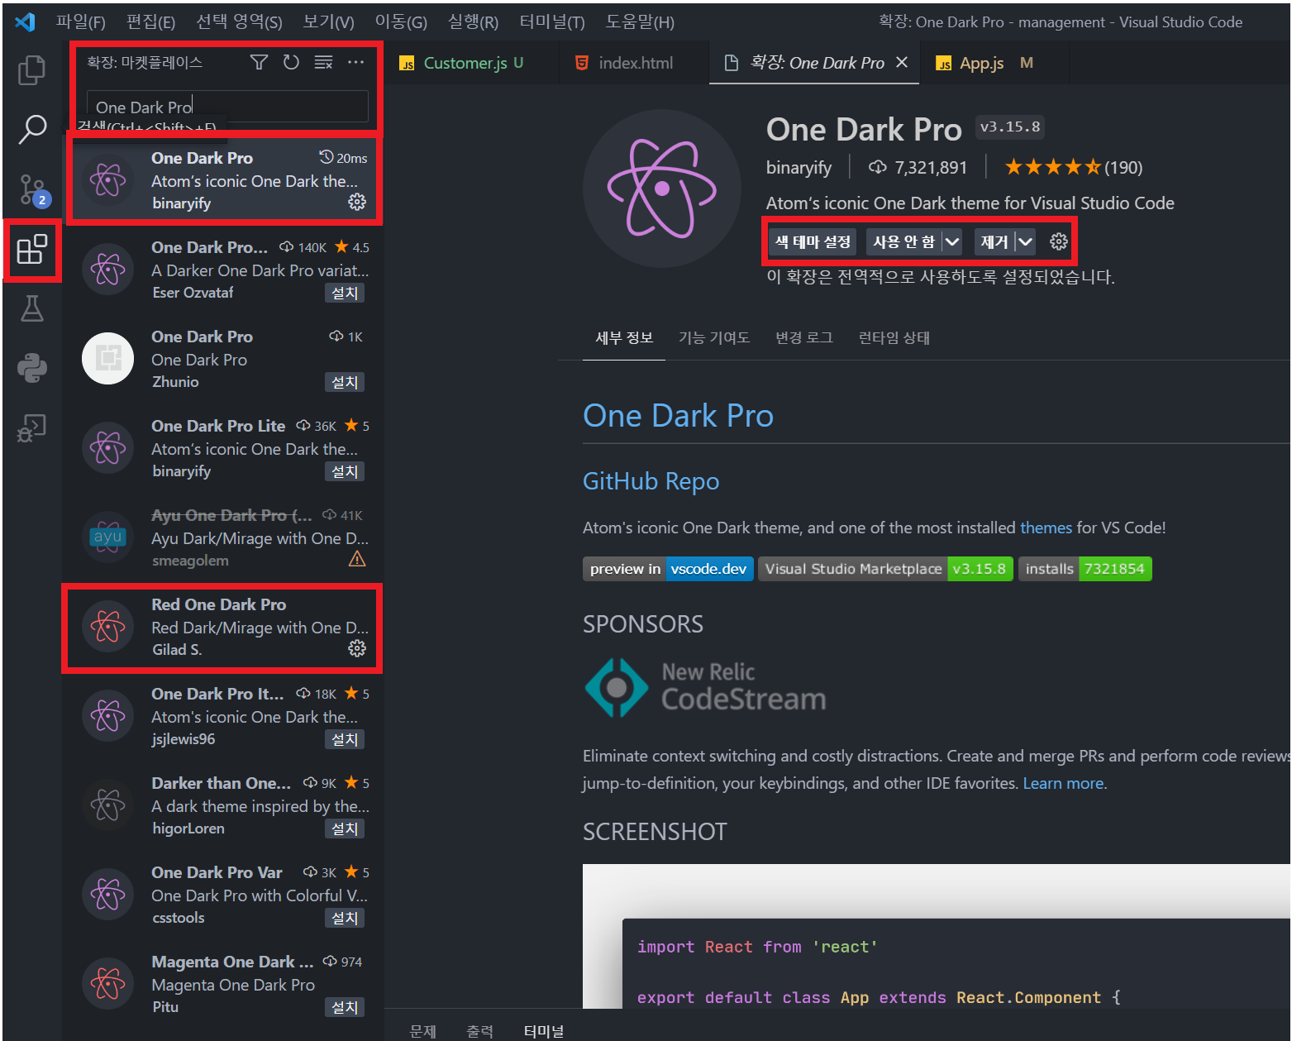Click the 제거 uninstall button

(994, 241)
